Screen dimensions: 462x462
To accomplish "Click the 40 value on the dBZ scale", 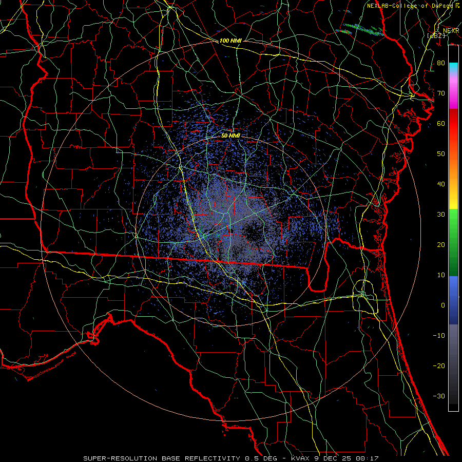I will point(441,184).
